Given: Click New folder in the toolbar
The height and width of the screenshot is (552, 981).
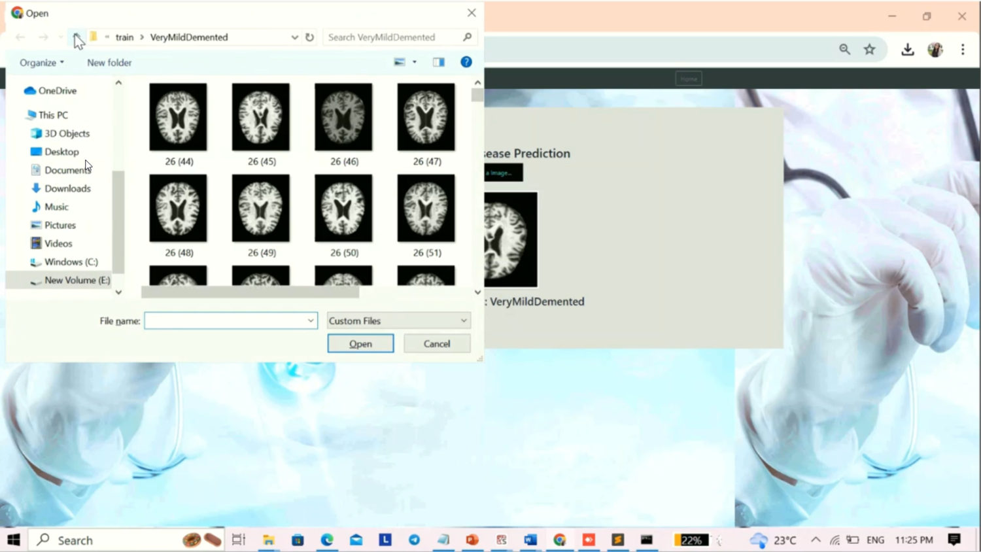Looking at the screenshot, I should pos(109,63).
